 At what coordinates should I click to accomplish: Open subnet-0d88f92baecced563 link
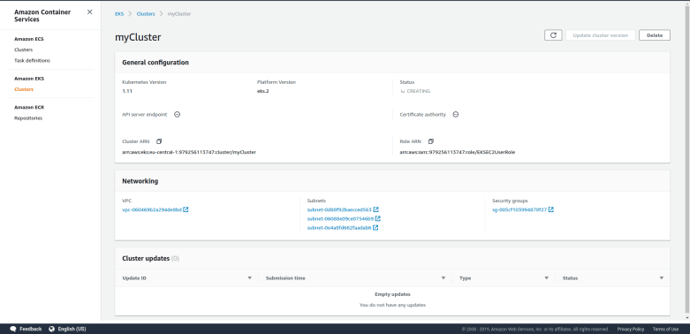(x=339, y=209)
